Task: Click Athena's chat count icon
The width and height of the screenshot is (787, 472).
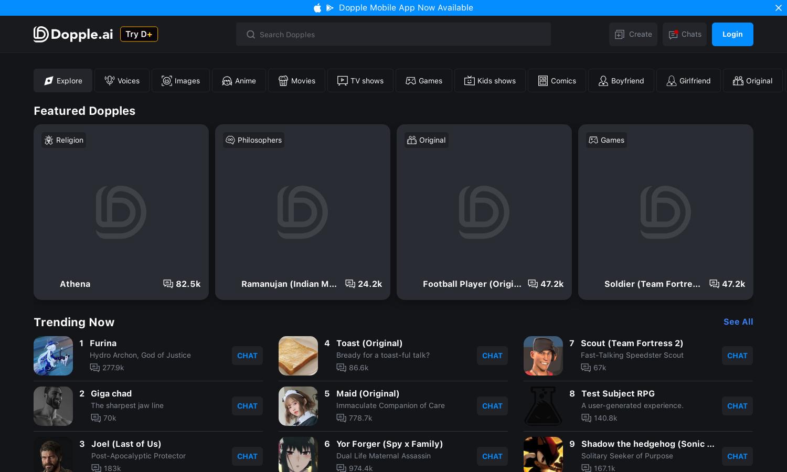Action: point(168,284)
